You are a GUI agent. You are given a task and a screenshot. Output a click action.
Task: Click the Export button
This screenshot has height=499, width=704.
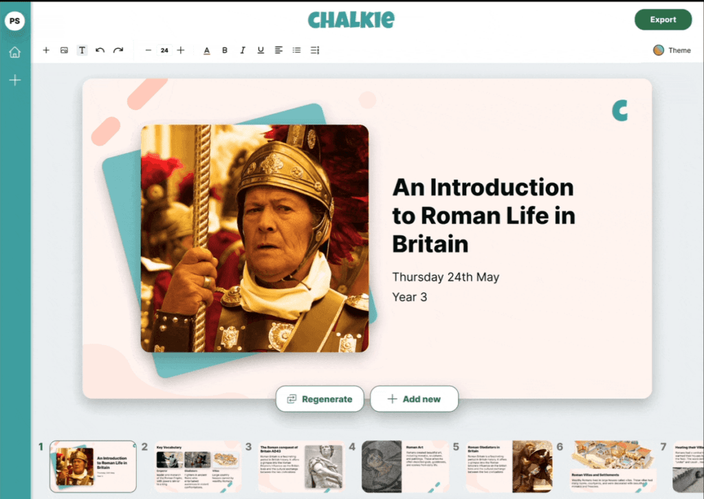tap(663, 20)
